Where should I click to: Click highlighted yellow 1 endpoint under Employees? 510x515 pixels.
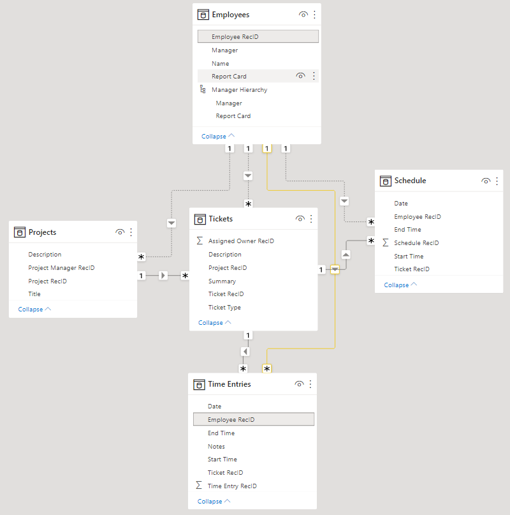[x=267, y=149]
